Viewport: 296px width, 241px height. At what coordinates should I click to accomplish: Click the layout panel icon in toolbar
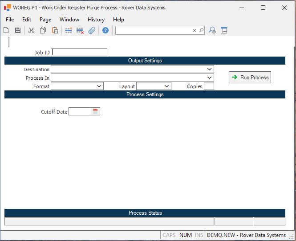224,30
